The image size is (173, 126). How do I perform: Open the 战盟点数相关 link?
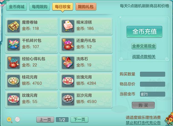(144, 57)
